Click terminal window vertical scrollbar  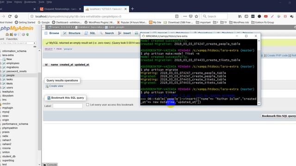tap(259, 72)
